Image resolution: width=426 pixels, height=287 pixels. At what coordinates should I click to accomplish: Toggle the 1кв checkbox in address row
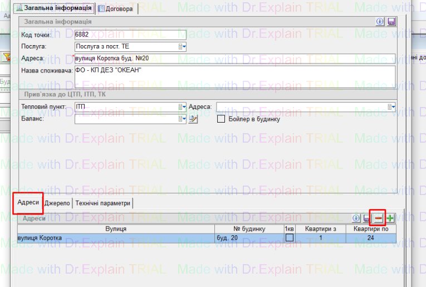pyautogui.click(x=289, y=238)
